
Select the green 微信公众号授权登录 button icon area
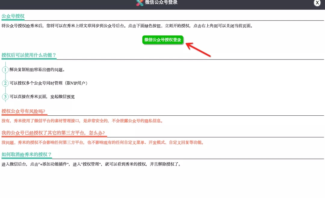point(163,40)
